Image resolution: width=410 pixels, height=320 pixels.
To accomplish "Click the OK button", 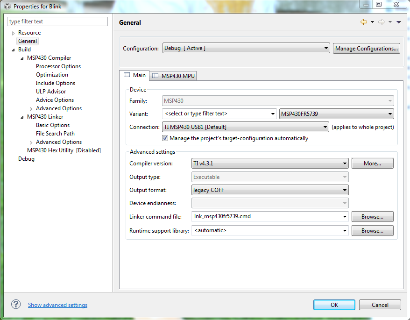I will 334,305.
